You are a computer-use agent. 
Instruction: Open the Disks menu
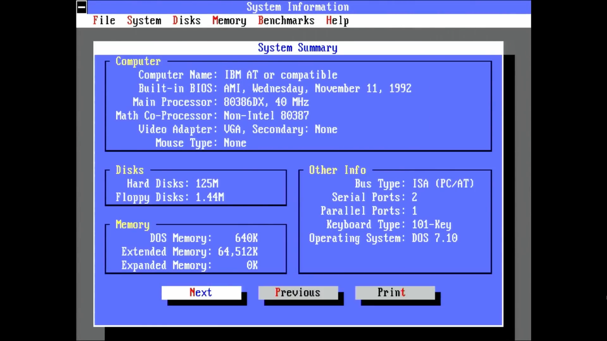click(x=186, y=20)
